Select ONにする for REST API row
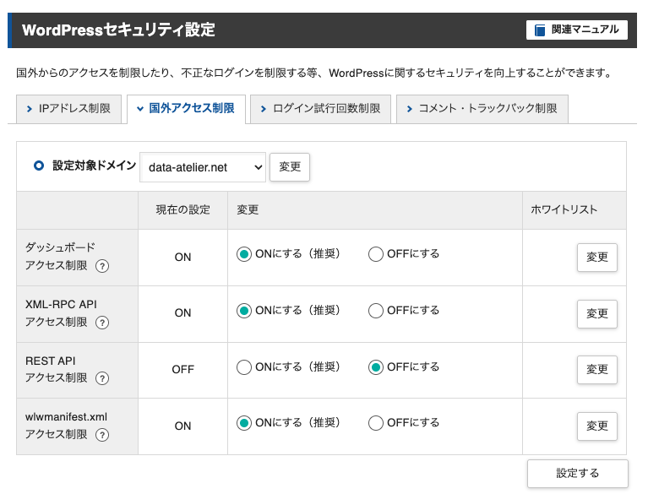 [x=244, y=366]
